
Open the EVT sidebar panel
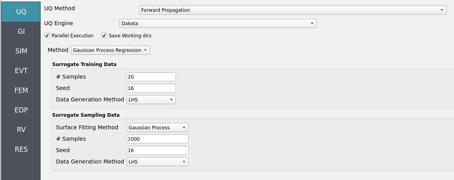(x=21, y=71)
